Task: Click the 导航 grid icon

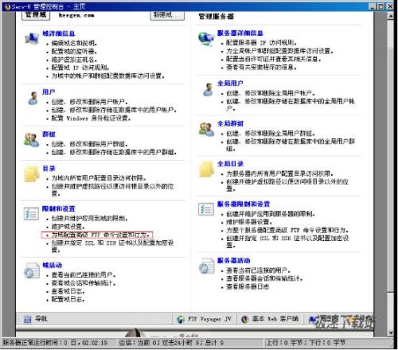Action: point(27,319)
